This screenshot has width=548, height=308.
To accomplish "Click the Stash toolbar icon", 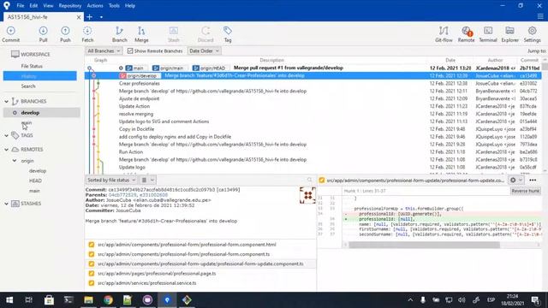I will coord(174,34).
